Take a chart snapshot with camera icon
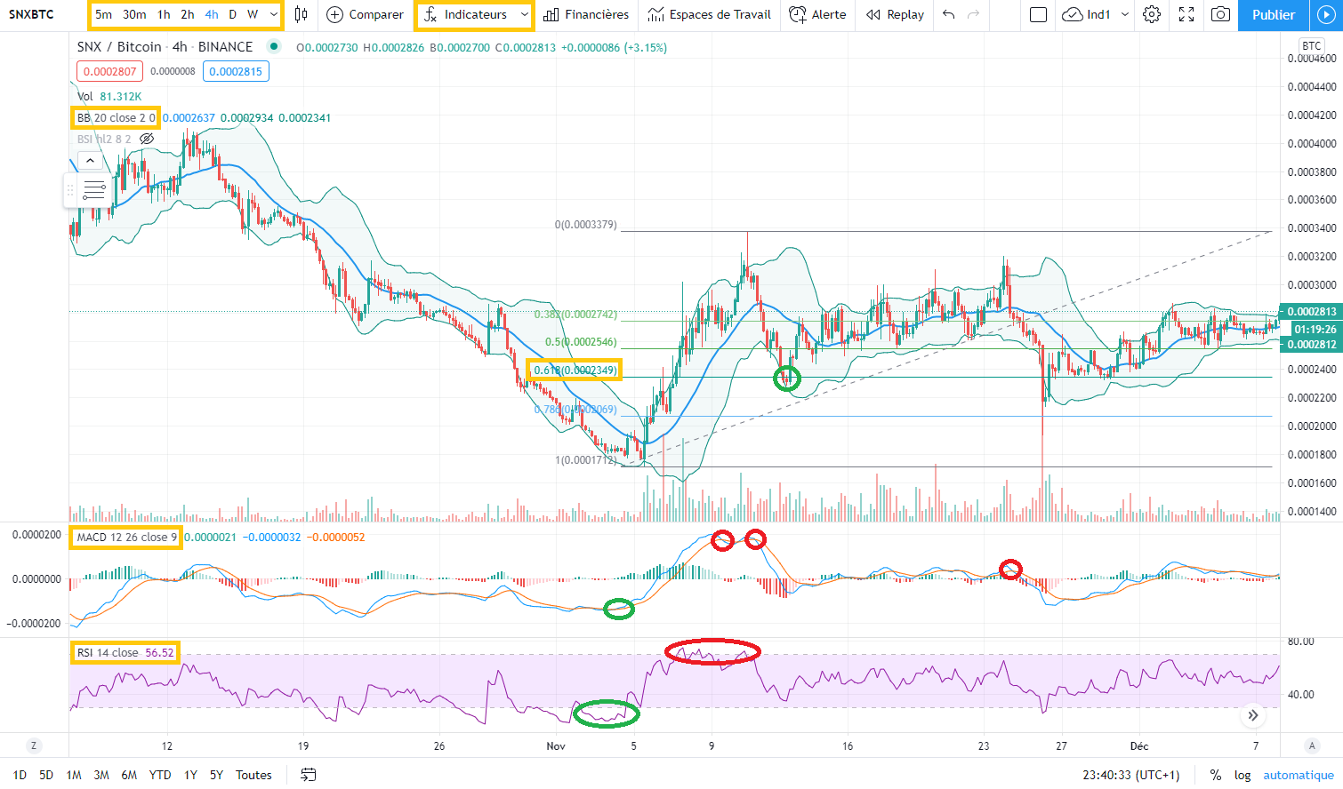 (x=1221, y=14)
